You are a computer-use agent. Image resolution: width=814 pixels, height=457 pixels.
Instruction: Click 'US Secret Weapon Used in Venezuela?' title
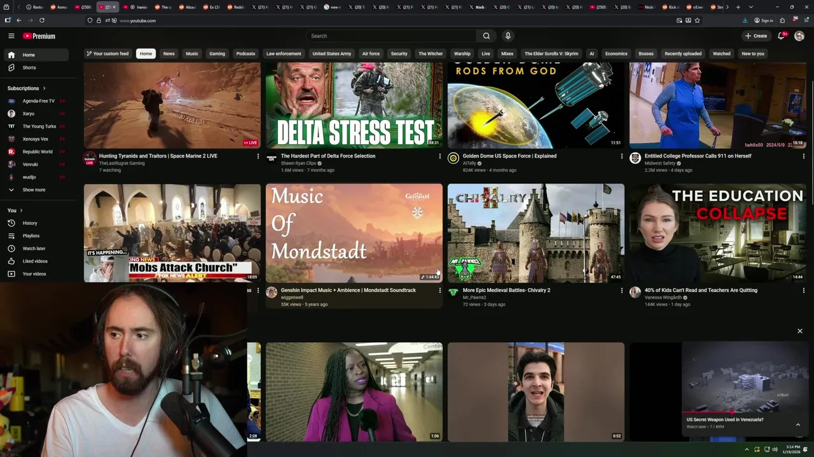[725, 420]
